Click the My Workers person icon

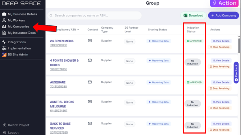[4, 20]
